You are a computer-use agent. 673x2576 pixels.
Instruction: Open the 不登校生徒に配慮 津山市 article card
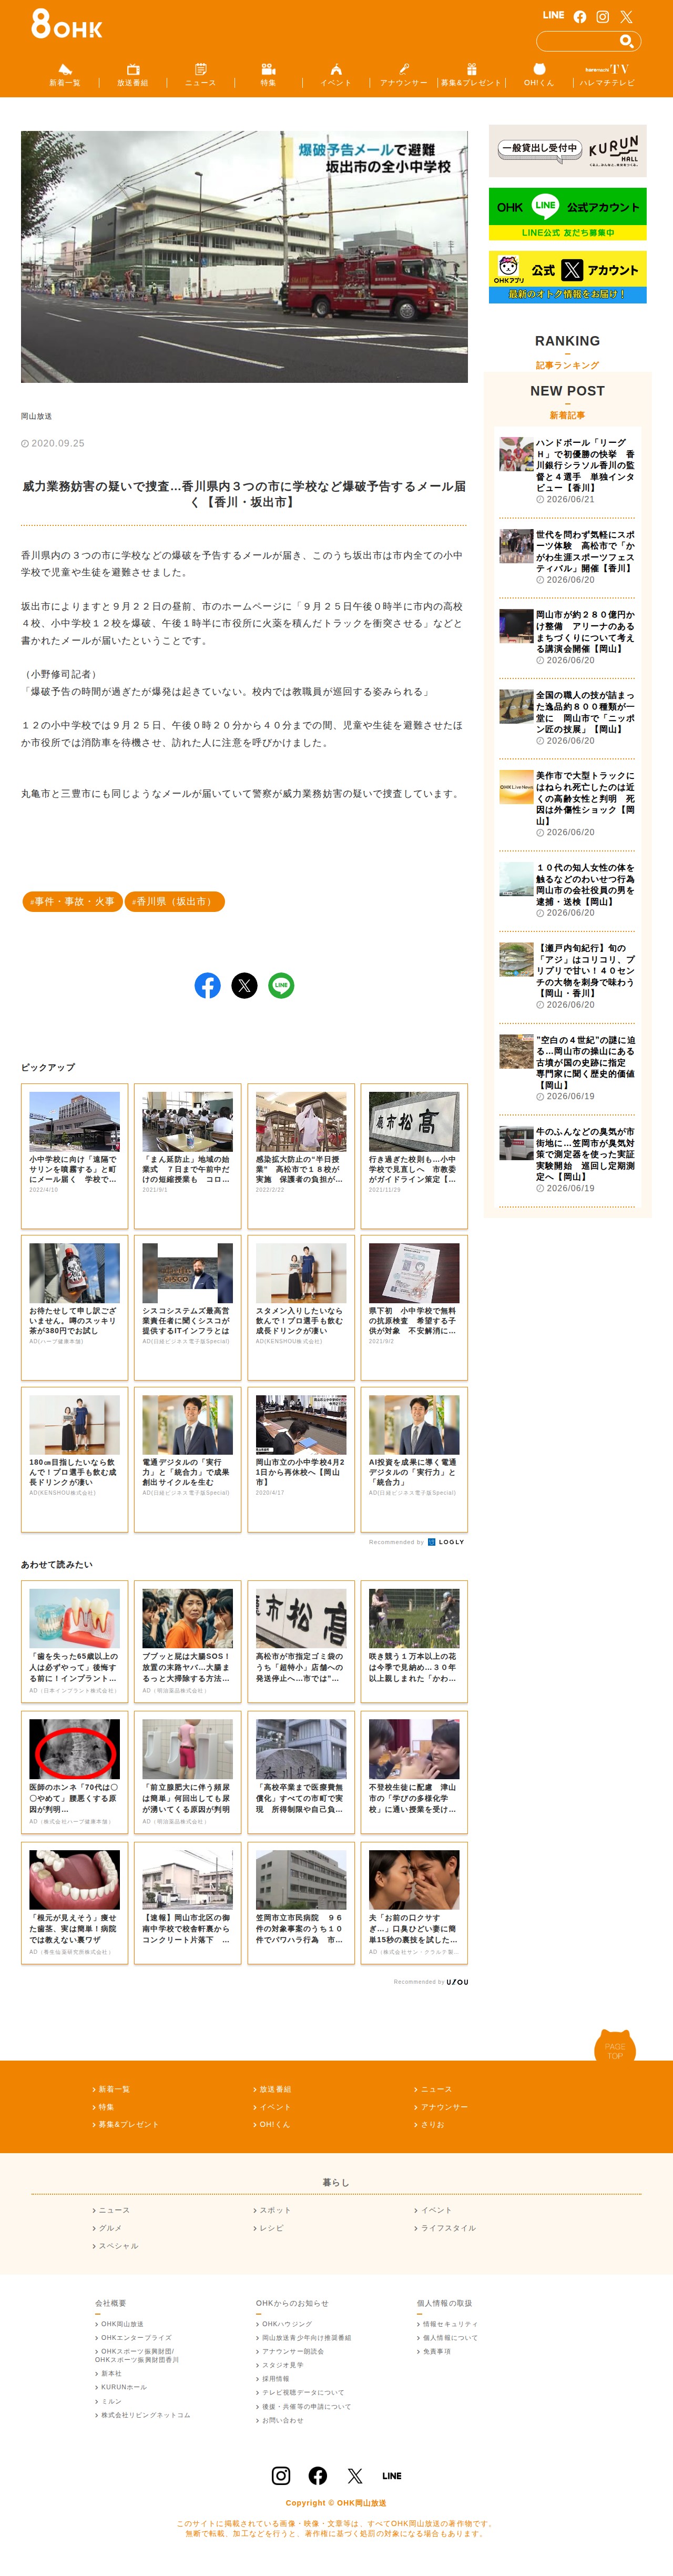click(414, 1773)
